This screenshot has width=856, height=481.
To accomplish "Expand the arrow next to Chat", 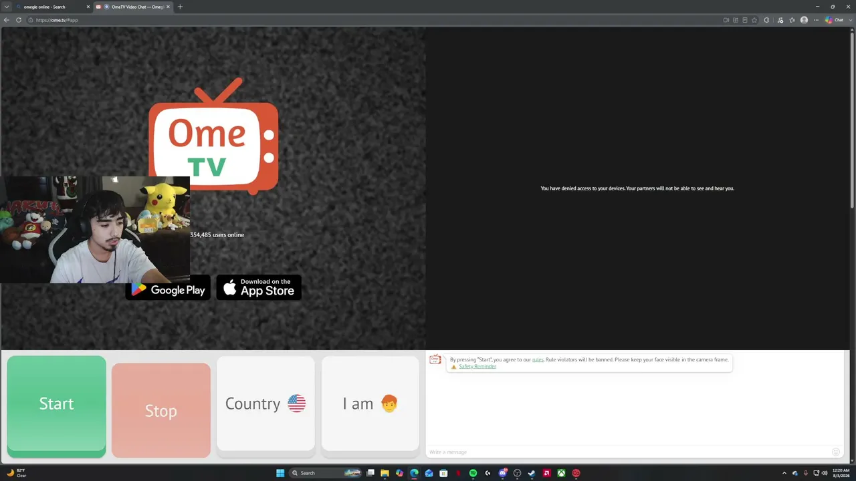I will pos(851,20).
